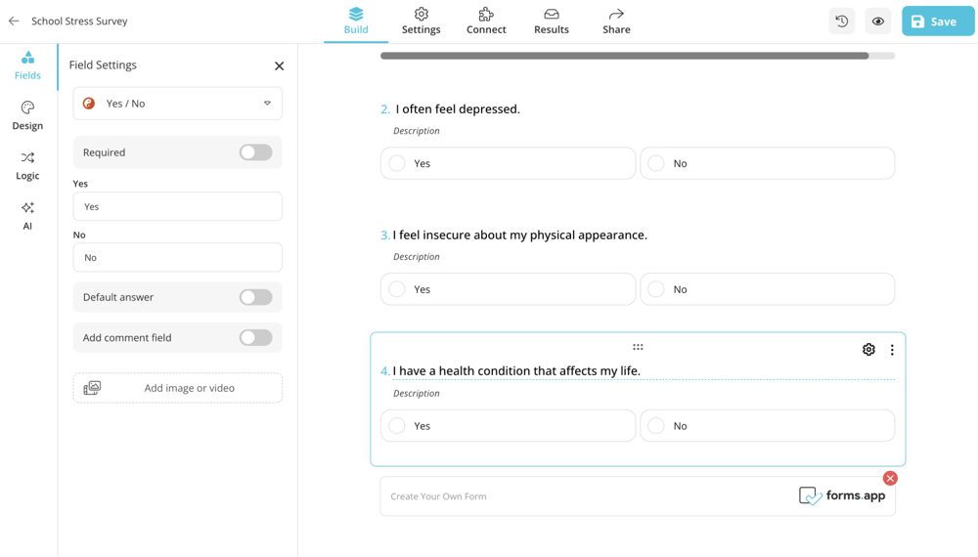Click the forms.app logo
Screen dimensions: 978x557
[x=842, y=496]
